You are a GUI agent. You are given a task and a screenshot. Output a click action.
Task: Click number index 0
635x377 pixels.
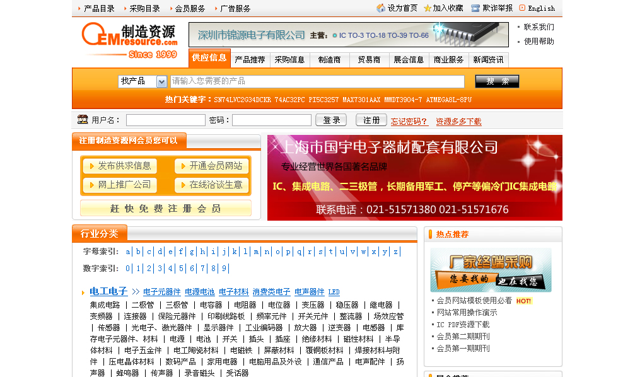click(x=127, y=269)
